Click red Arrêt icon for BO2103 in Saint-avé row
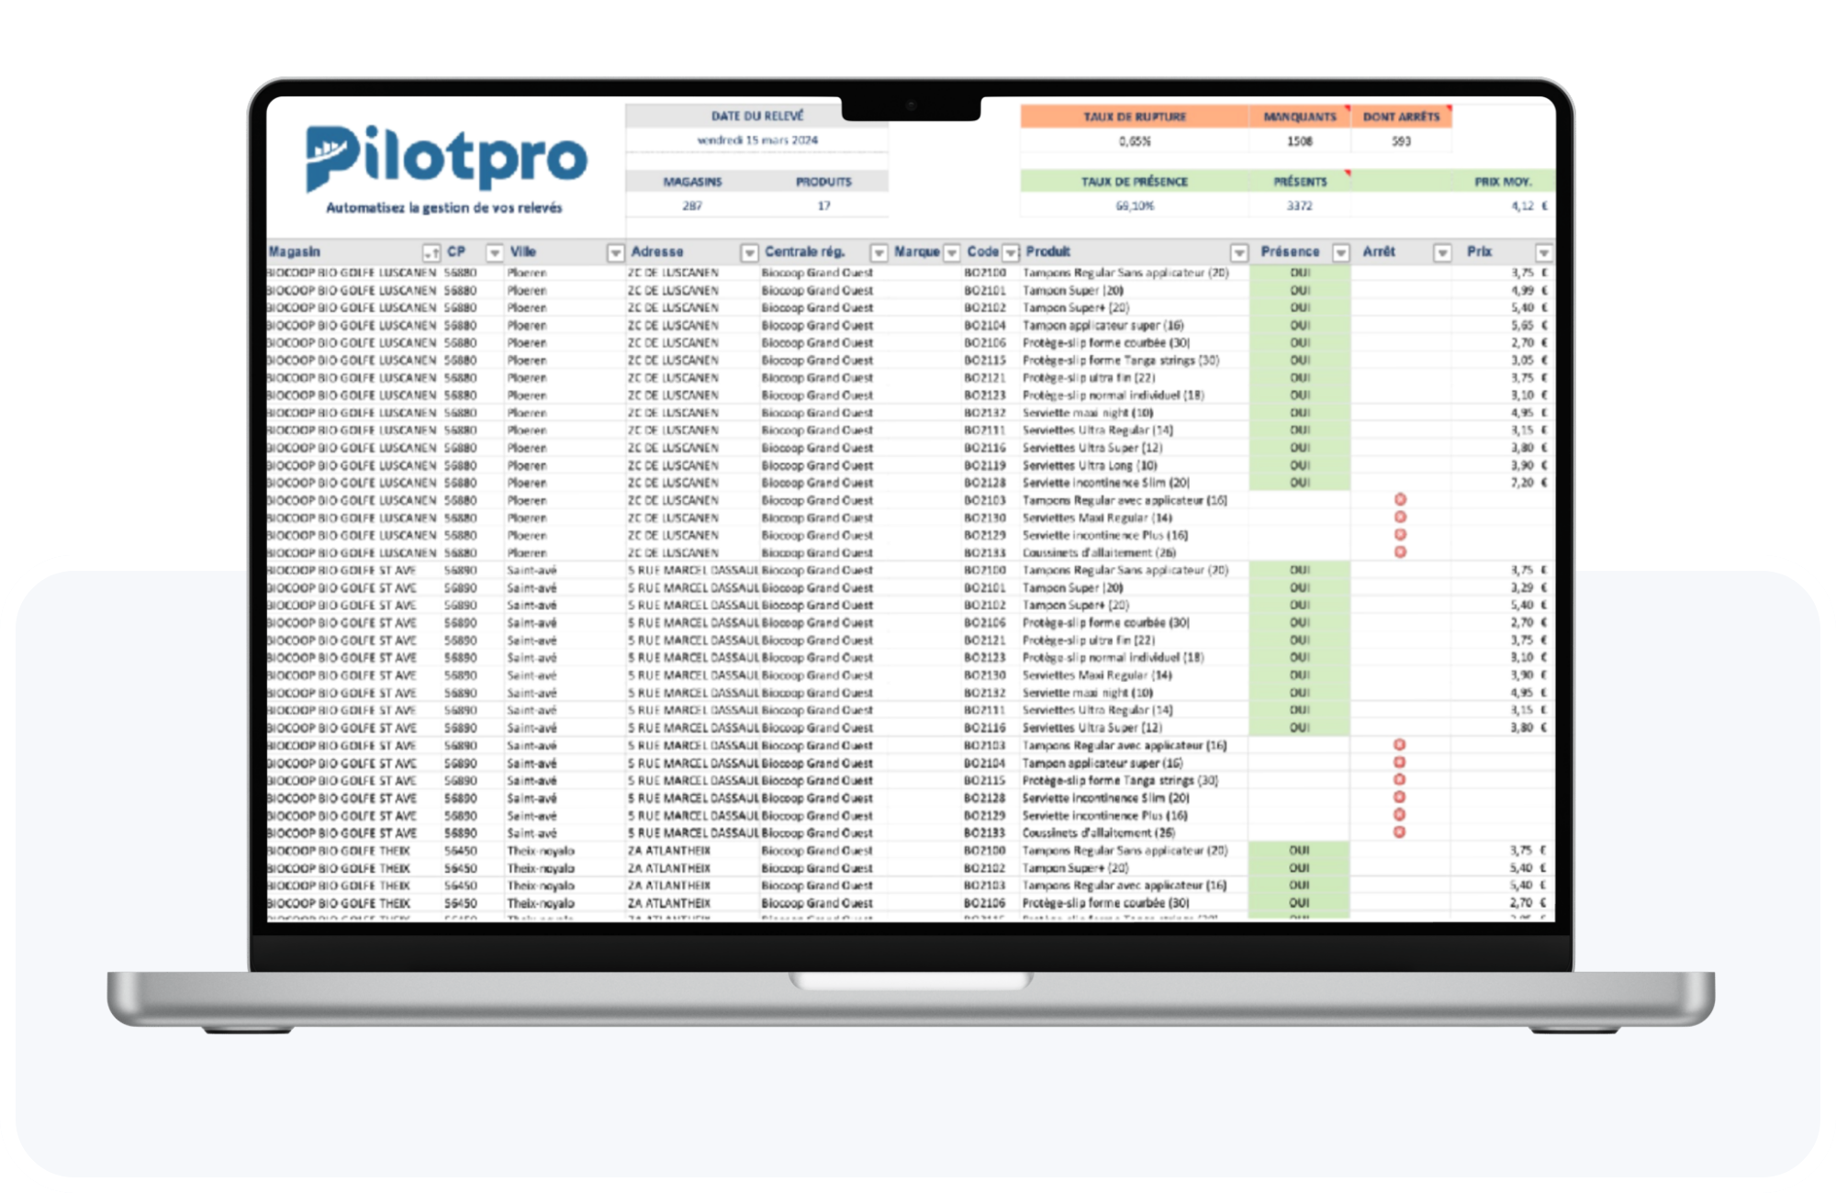The image size is (1836, 1193). [1400, 745]
